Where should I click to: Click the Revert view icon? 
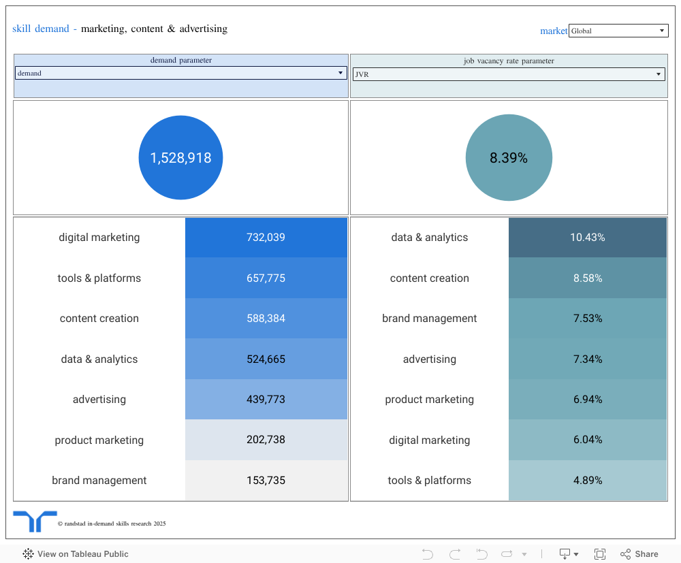coord(482,554)
